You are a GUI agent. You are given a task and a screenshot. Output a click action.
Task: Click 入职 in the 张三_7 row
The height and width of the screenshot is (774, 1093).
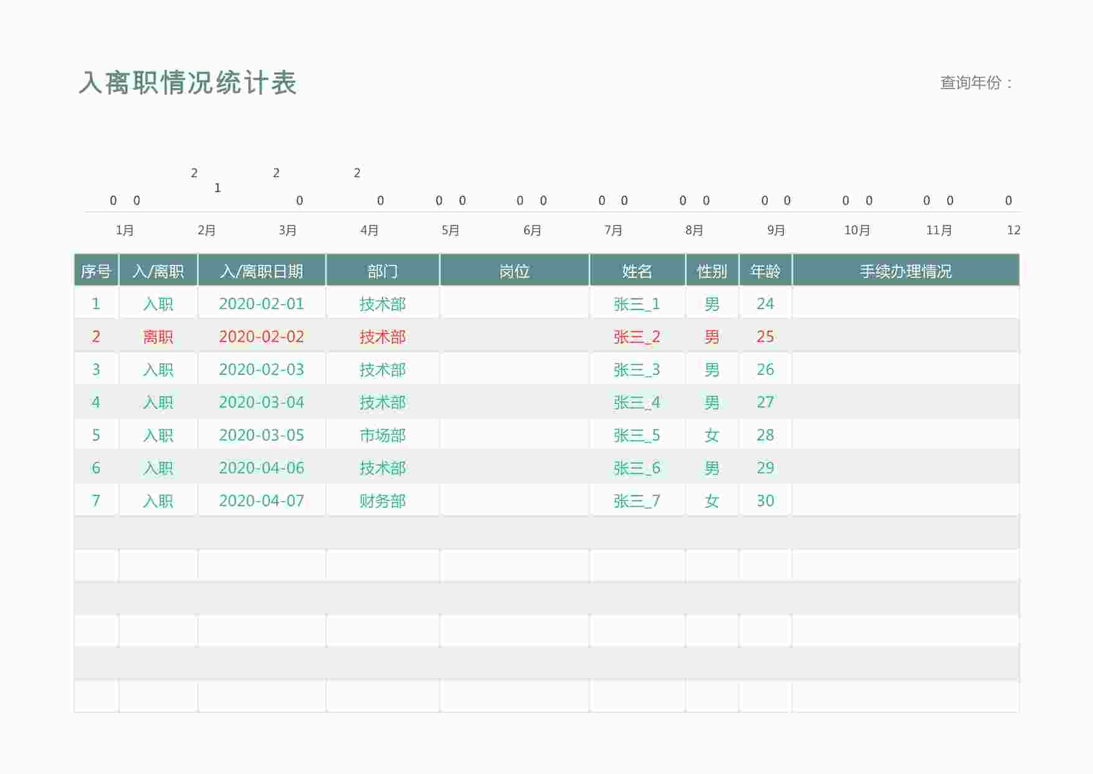[158, 500]
